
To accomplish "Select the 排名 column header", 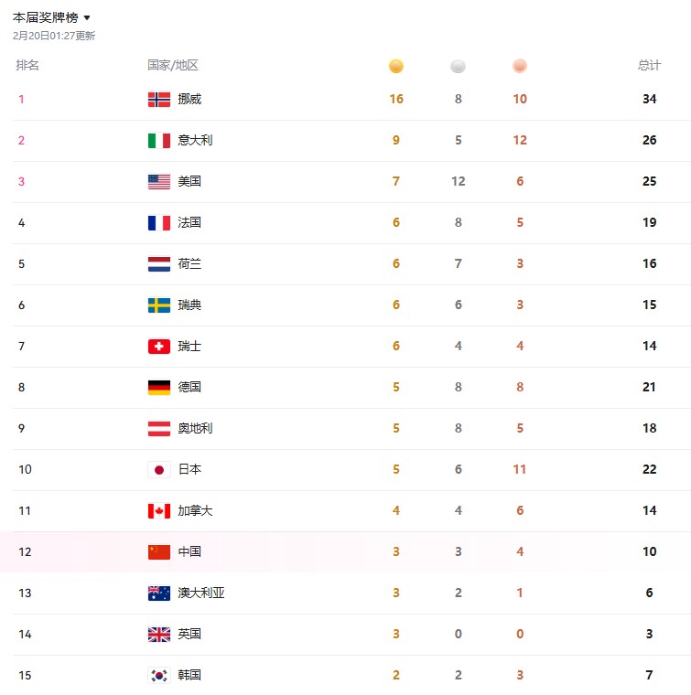I will coord(27,66).
